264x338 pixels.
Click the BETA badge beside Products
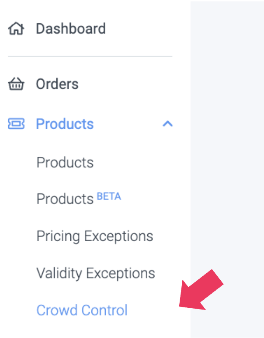[x=108, y=196]
